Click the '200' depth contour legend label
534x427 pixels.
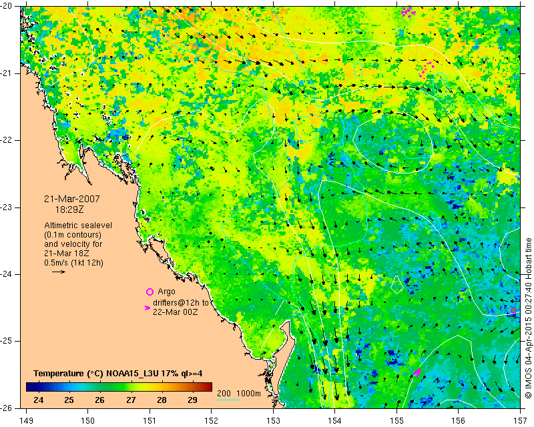click(224, 393)
